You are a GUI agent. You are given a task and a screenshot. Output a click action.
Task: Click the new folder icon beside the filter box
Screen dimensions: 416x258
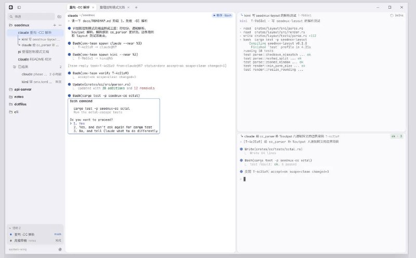point(59,17)
